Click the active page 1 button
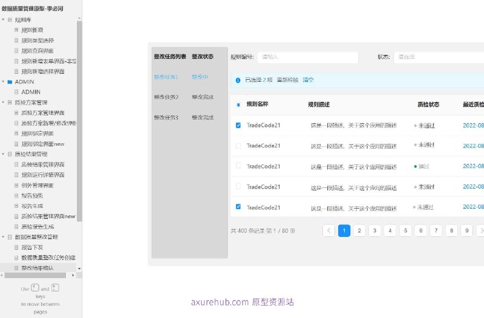The image size is (484, 318). click(344, 231)
